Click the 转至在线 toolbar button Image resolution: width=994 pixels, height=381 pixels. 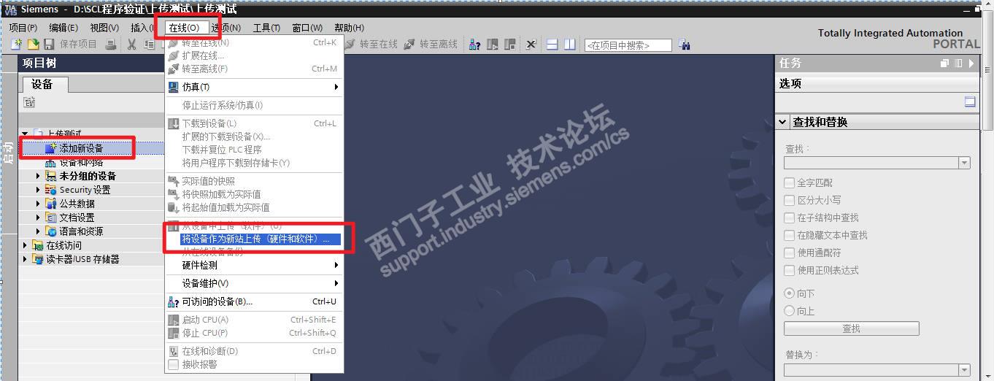point(371,45)
